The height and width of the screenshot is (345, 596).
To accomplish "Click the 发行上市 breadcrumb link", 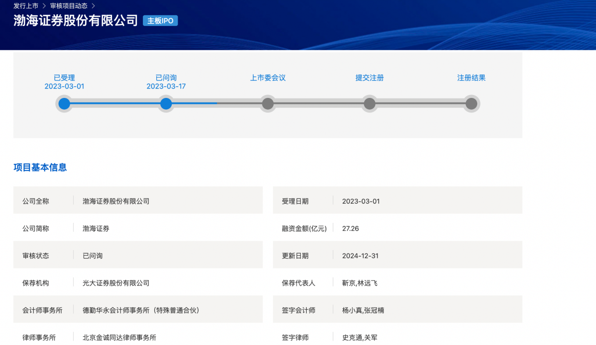I will pos(26,6).
